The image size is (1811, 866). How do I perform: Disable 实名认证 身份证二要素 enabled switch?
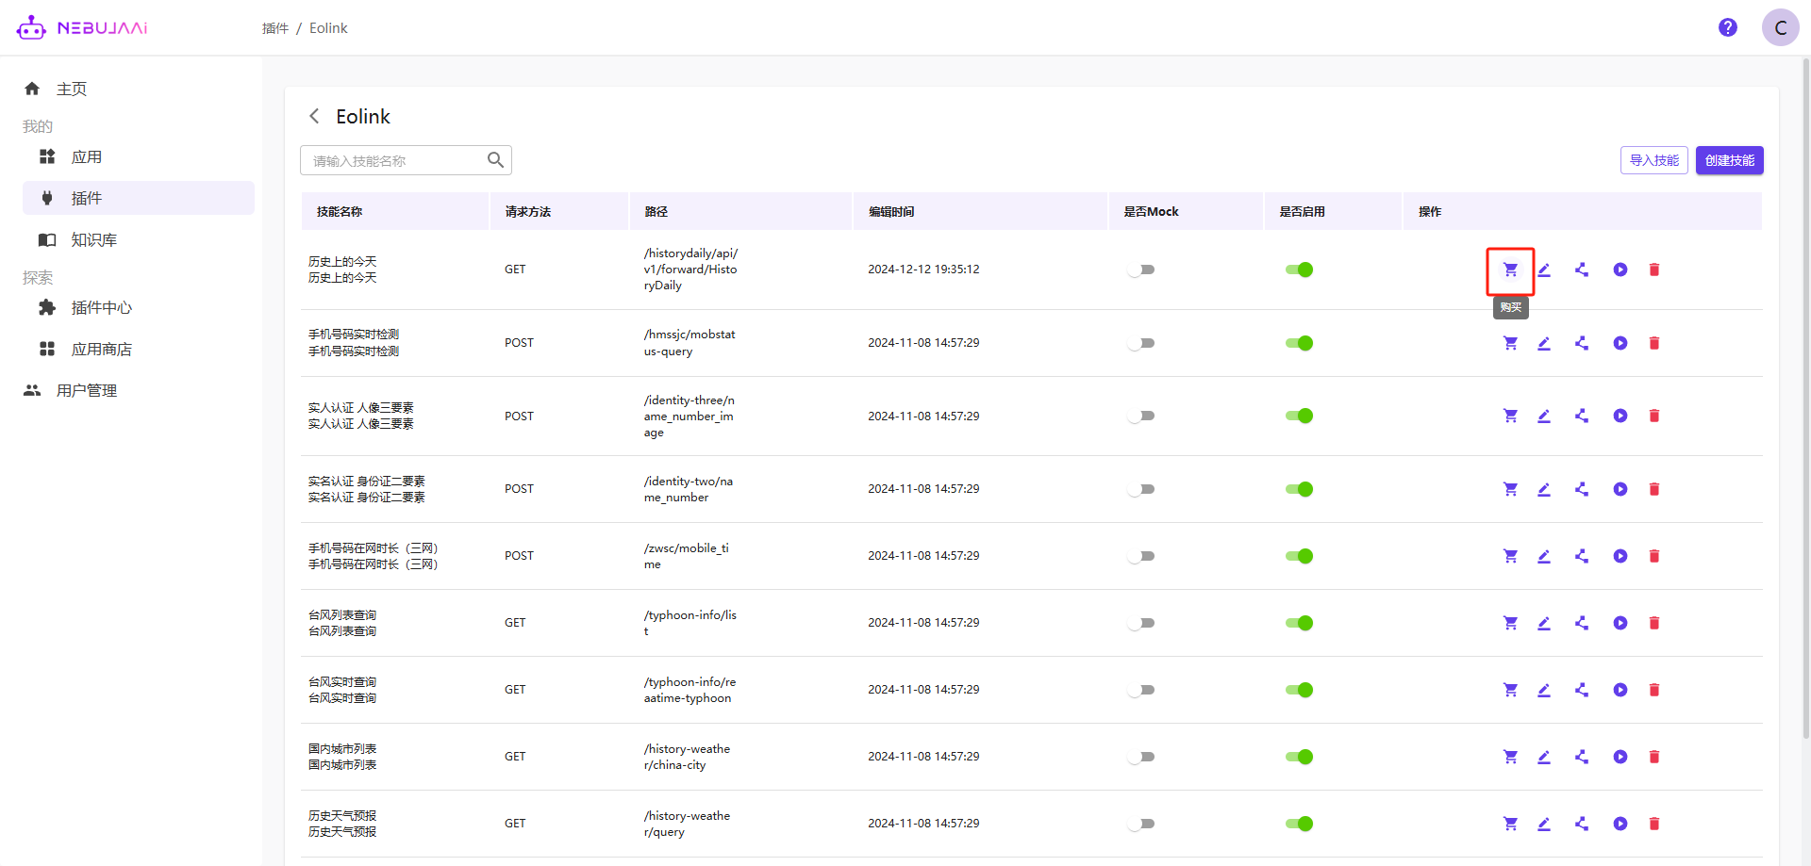[x=1299, y=489]
